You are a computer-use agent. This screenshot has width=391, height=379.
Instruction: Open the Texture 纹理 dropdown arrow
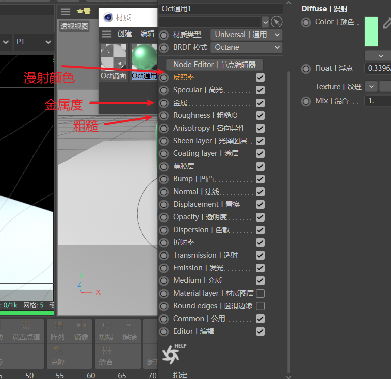[371, 87]
